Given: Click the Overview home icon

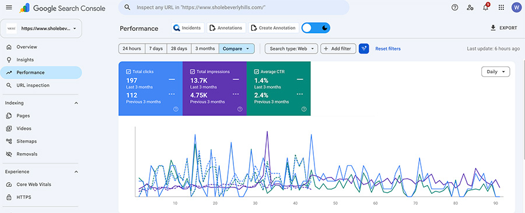Looking at the screenshot, I should coord(9,47).
